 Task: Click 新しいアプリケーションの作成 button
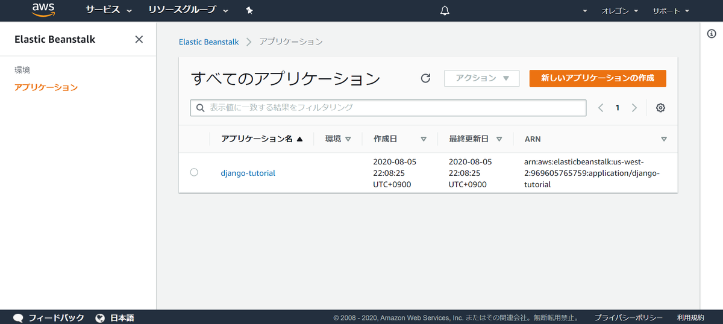point(598,78)
